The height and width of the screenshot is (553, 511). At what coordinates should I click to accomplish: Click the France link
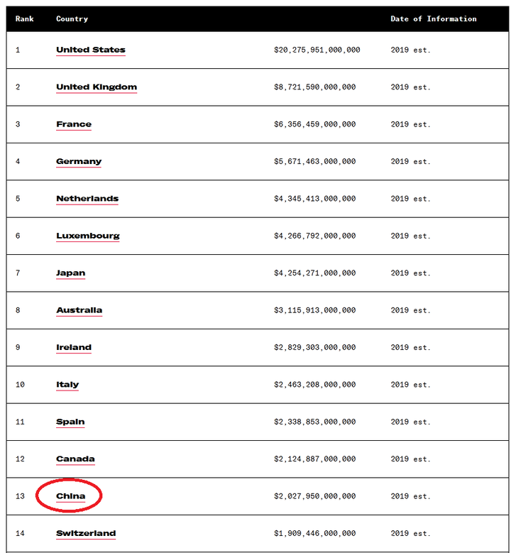click(74, 124)
